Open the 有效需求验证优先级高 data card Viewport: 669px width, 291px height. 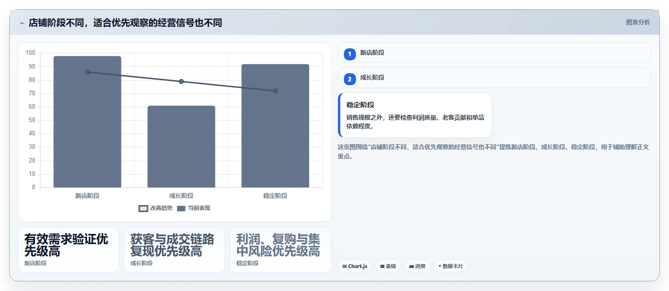[69, 250]
